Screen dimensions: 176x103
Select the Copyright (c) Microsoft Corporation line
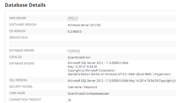[91, 70]
